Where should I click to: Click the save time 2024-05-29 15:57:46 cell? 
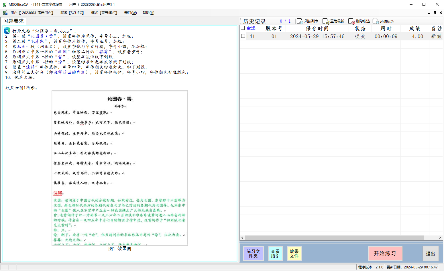[x=317, y=36]
